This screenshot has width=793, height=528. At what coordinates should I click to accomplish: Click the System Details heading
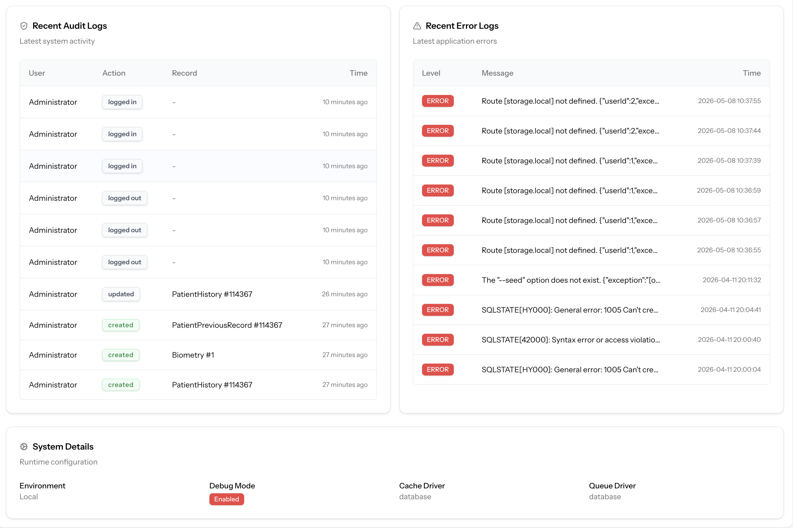click(x=63, y=447)
